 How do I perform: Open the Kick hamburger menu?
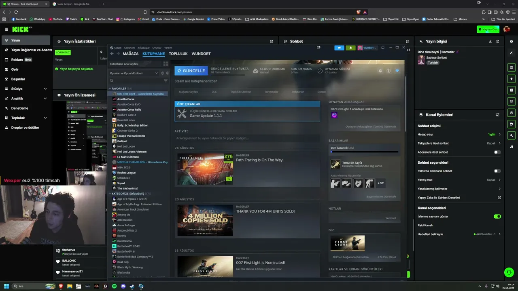(6, 29)
